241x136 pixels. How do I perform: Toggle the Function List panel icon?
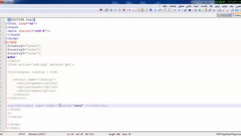pos(138,10)
